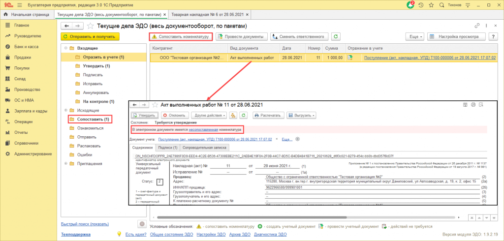This screenshot has height=241, width=504.
Task: Open Сопроводительная записка tab
Action: coord(204,148)
